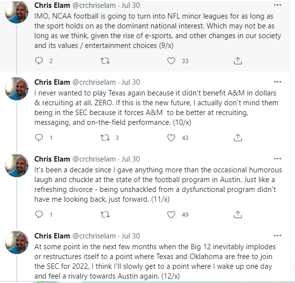
Task: Open more options on the (11/x) tweet
Action: 277,159
